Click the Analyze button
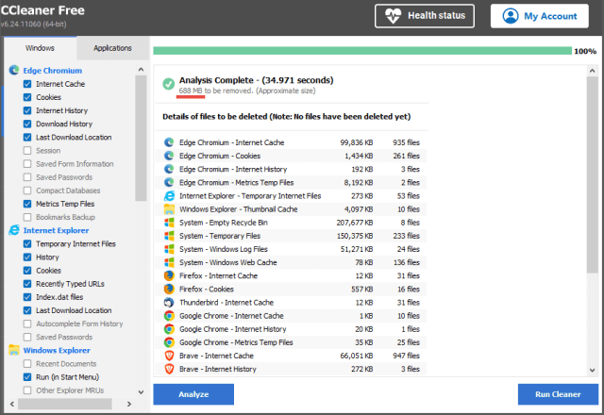604x415 pixels. coord(193,394)
